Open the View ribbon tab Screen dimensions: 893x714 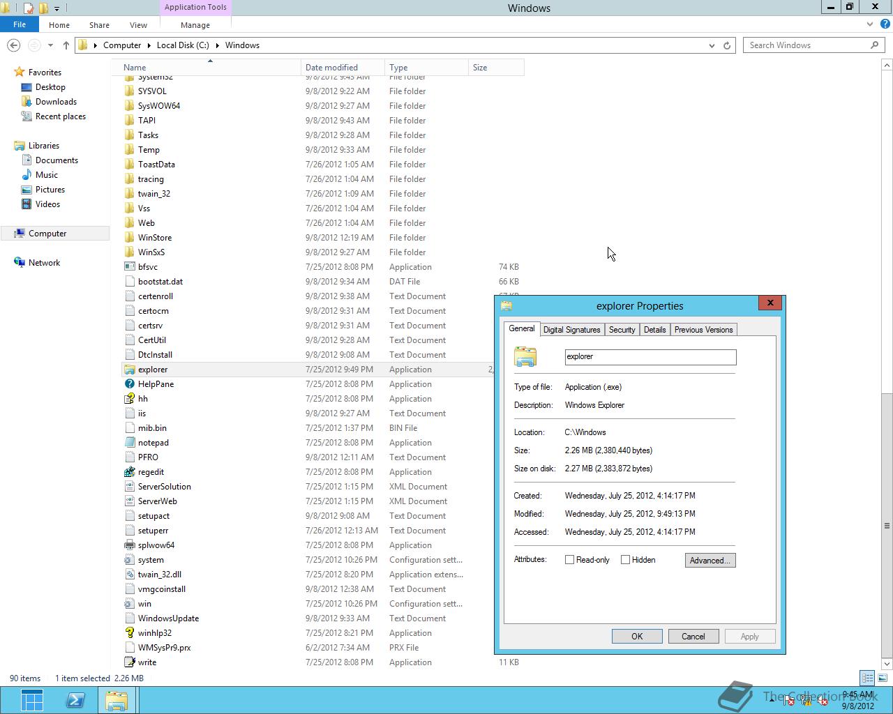coord(138,24)
